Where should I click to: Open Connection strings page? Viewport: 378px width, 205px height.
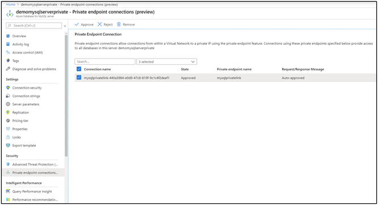[x=26, y=96]
